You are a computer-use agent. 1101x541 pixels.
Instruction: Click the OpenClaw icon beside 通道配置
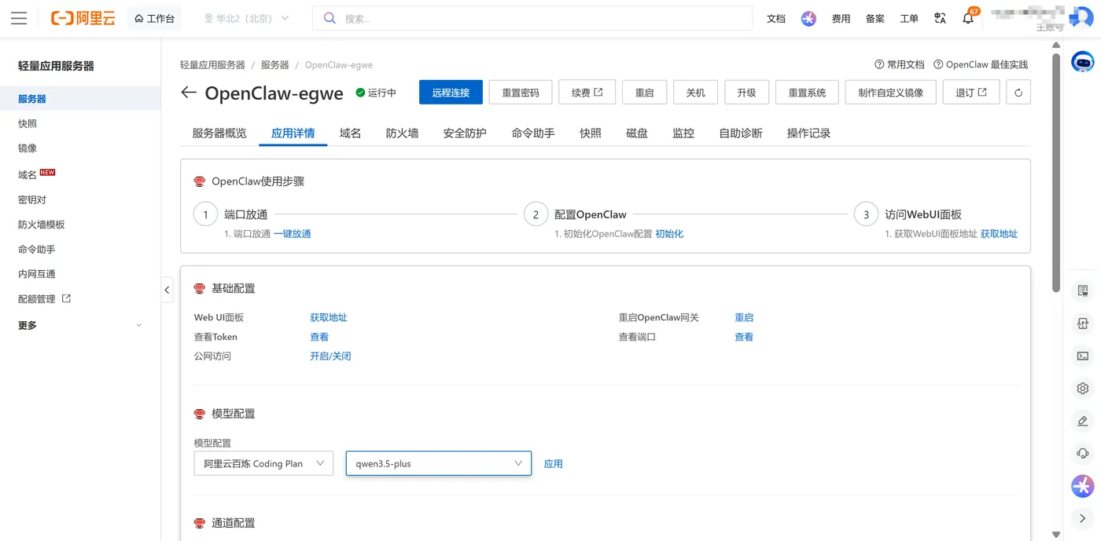point(200,523)
